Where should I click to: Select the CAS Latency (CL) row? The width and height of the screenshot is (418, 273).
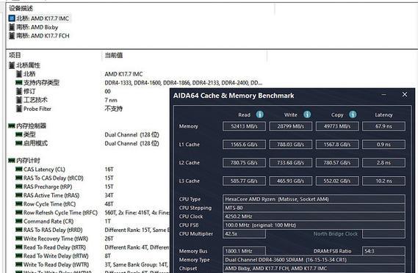point(40,170)
